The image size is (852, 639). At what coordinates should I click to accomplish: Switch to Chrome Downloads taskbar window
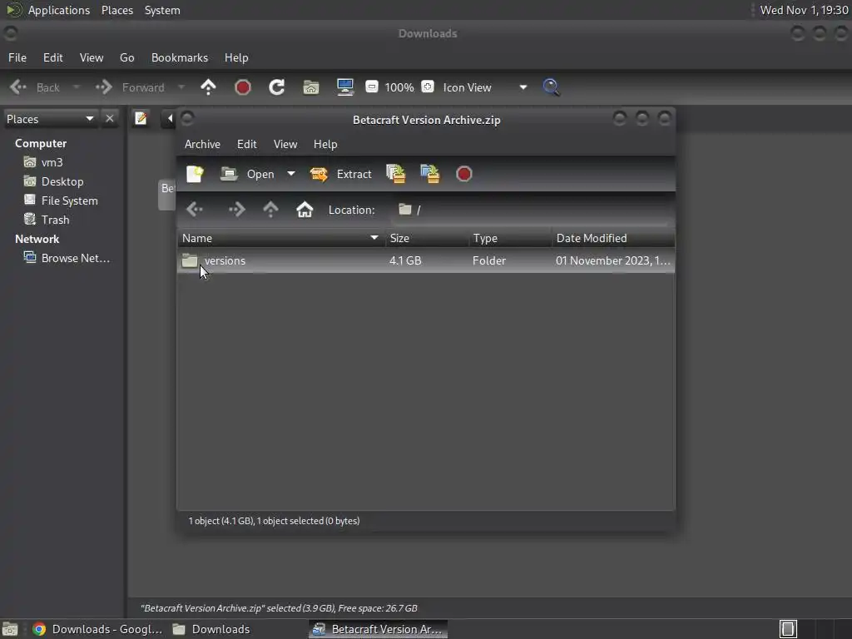(97, 629)
